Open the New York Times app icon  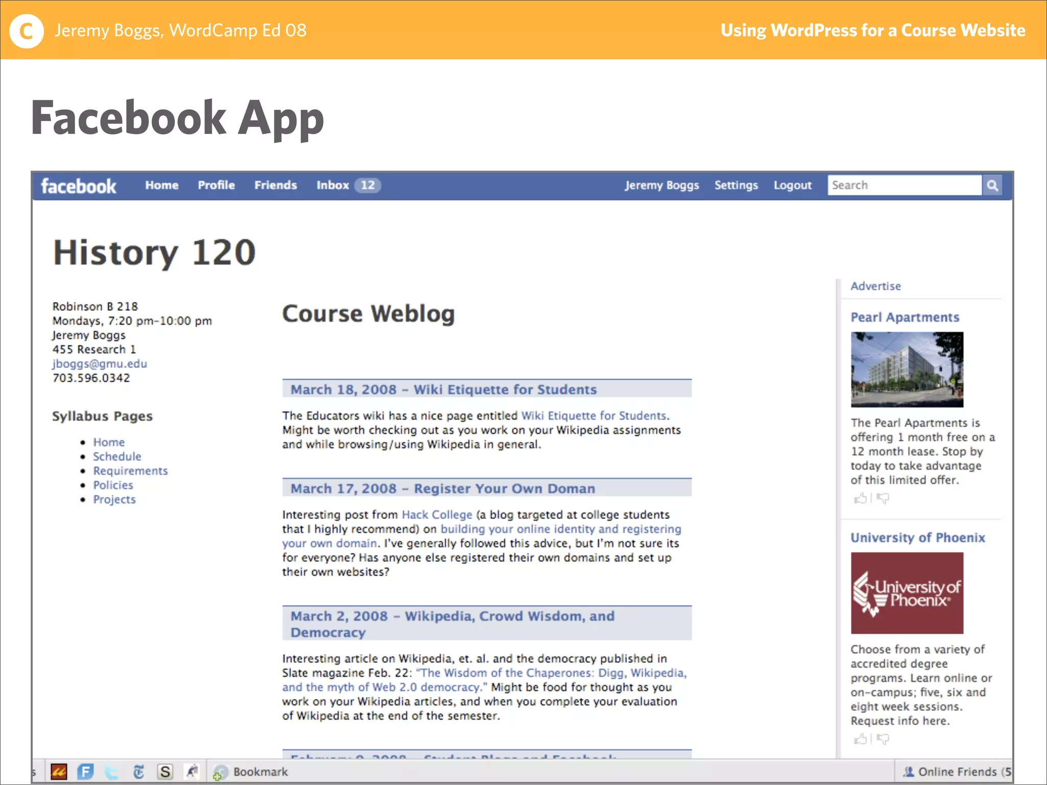pos(139,772)
